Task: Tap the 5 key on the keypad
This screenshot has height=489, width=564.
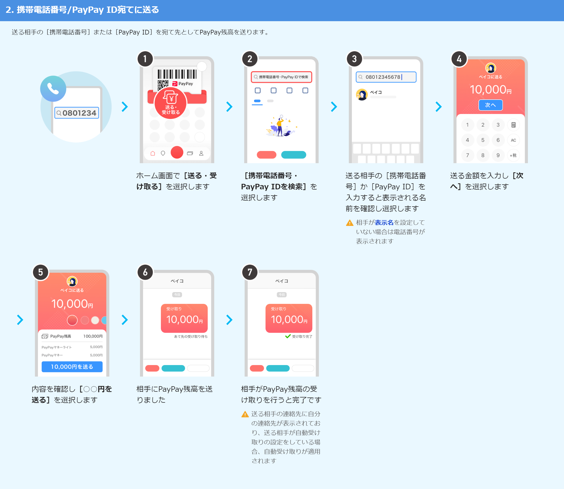Action: 483,140
